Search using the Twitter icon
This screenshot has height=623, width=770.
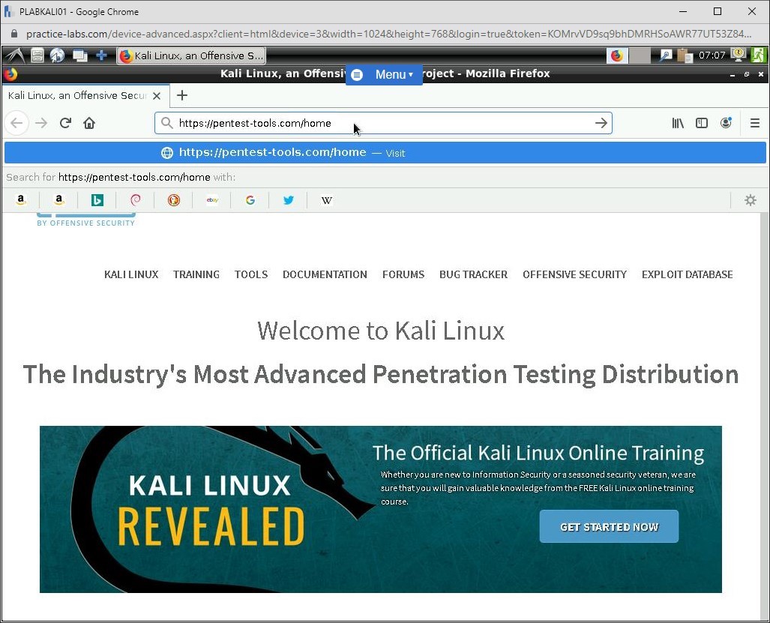[x=288, y=200]
